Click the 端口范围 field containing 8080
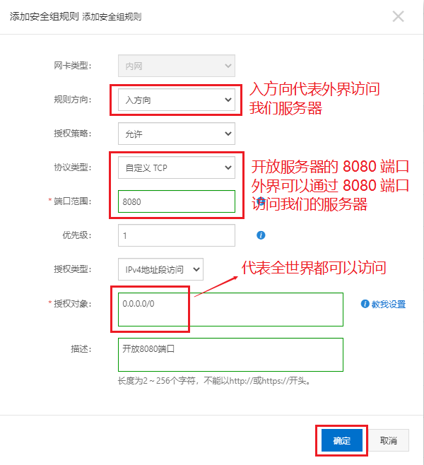The height and width of the screenshot is (465, 424). 177,201
